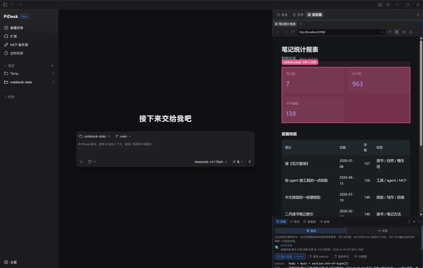Viewport: 423px width, 268px height.
Task: Open the reasoning effort 高 dropdown
Action: 238,162
